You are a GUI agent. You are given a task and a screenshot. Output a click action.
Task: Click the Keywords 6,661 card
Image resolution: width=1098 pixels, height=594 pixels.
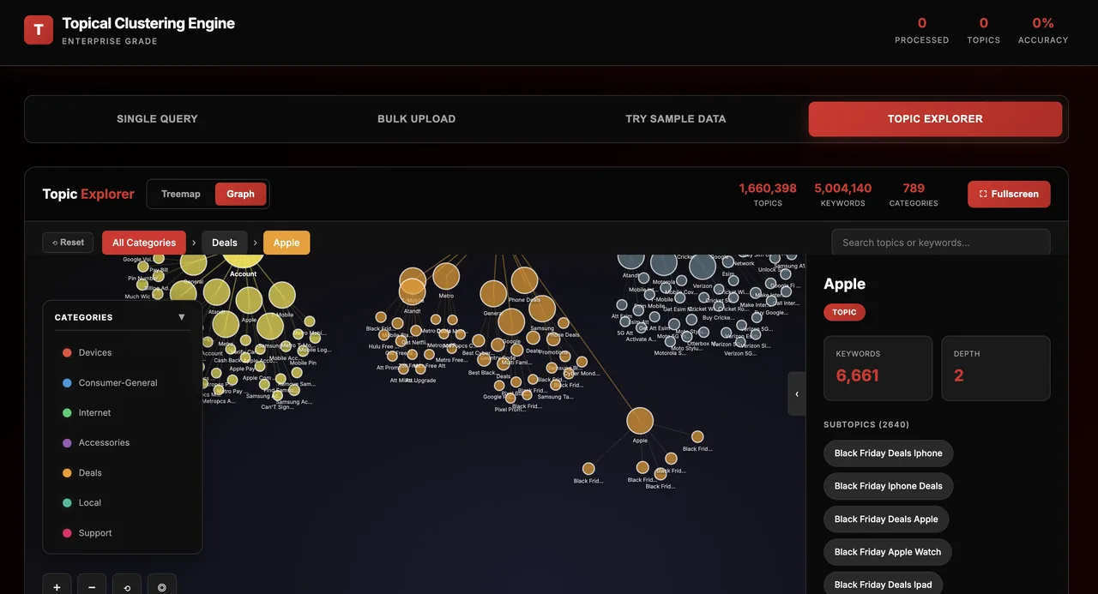pos(878,368)
